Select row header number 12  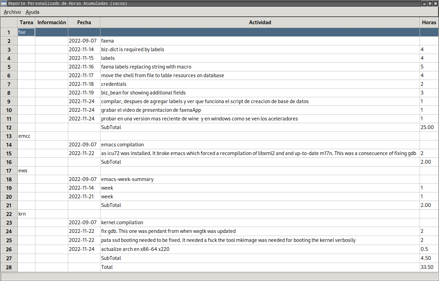point(9,127)
